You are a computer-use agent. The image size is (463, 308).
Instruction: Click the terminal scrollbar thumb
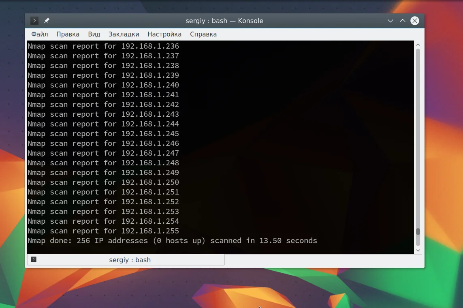418,231
